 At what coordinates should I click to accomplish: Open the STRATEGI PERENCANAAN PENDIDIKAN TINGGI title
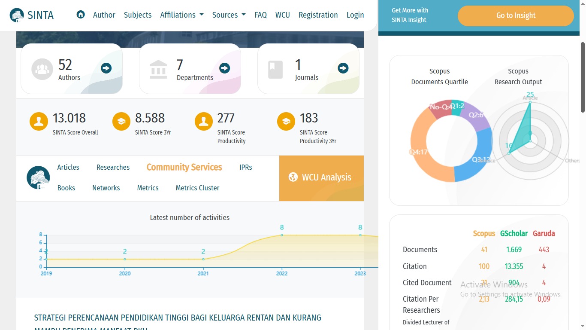coord(178,323)
